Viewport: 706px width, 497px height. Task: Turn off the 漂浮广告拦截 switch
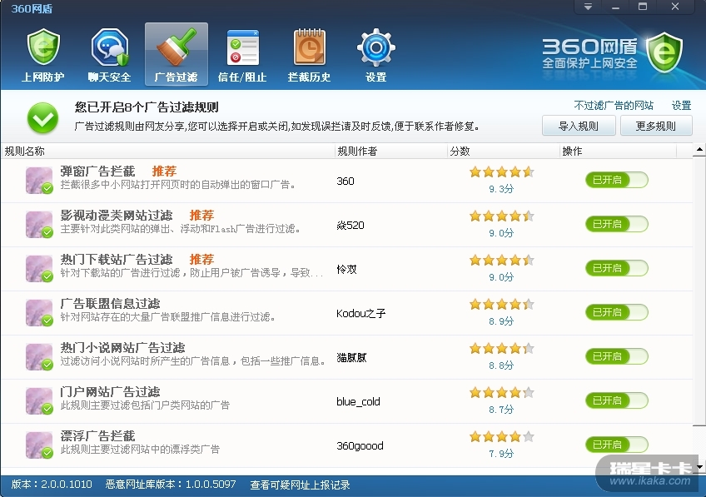pyautogui.click(x=617, y=445)
